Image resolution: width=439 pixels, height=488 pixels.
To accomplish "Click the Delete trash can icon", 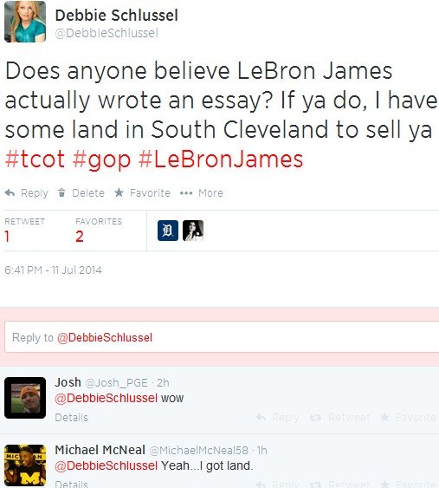I will tap(61, 193).
